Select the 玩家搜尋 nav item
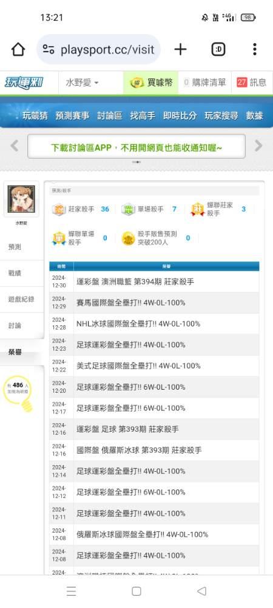273x608 pixels. point(221,116)
